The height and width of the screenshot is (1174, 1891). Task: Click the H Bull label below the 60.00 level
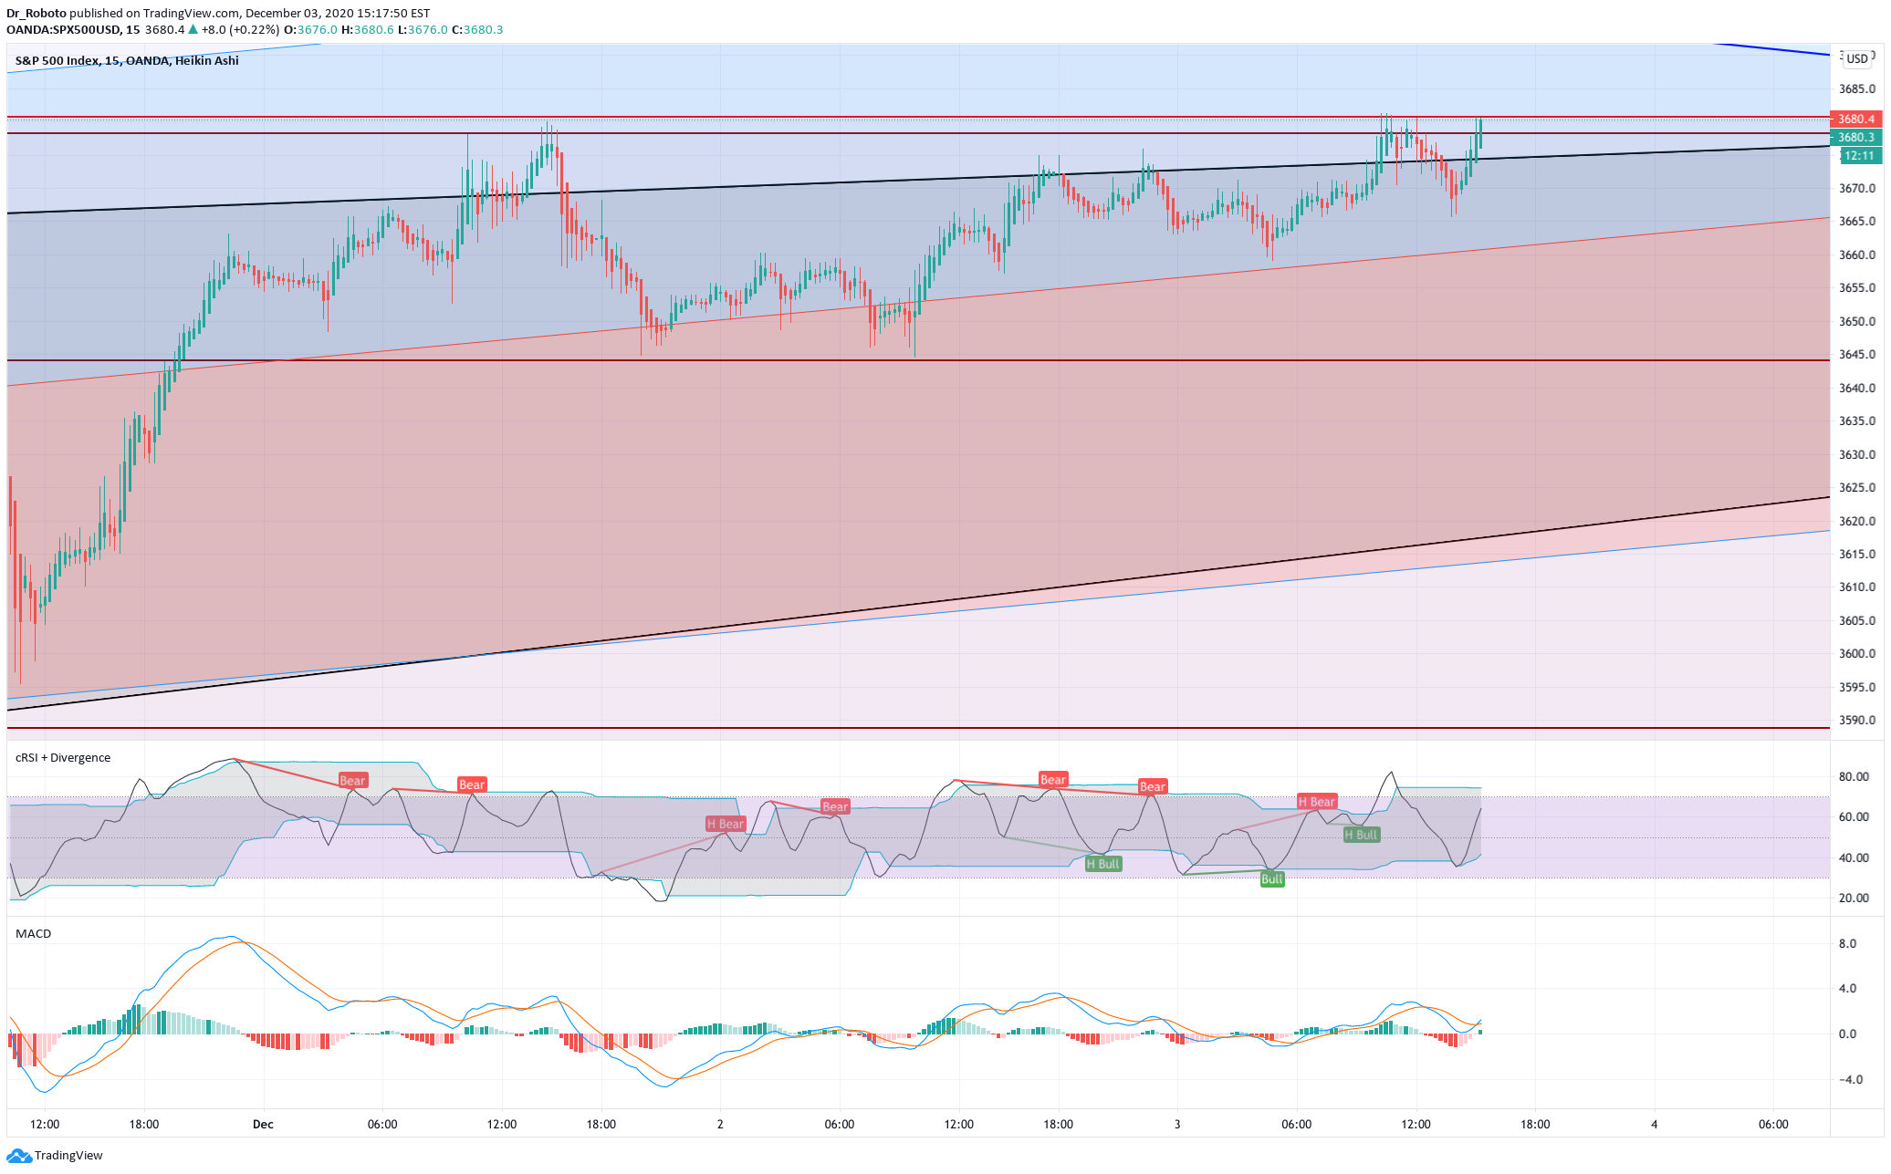[1361, 835]
